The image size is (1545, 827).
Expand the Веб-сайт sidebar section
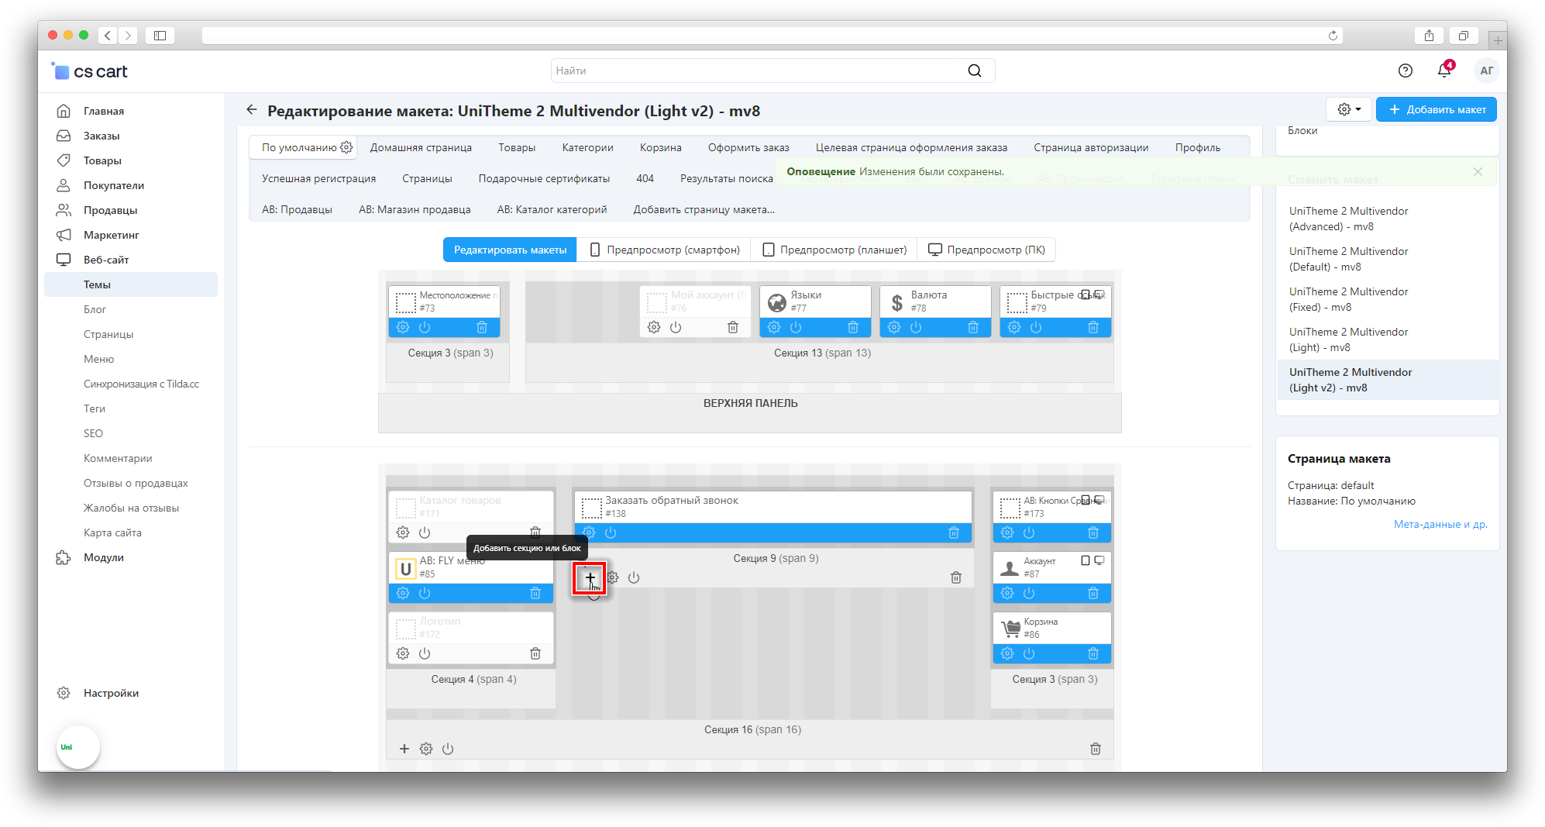[x=106, y=260]
